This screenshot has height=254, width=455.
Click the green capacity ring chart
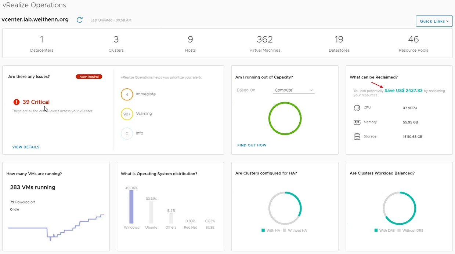click(285, 118)
